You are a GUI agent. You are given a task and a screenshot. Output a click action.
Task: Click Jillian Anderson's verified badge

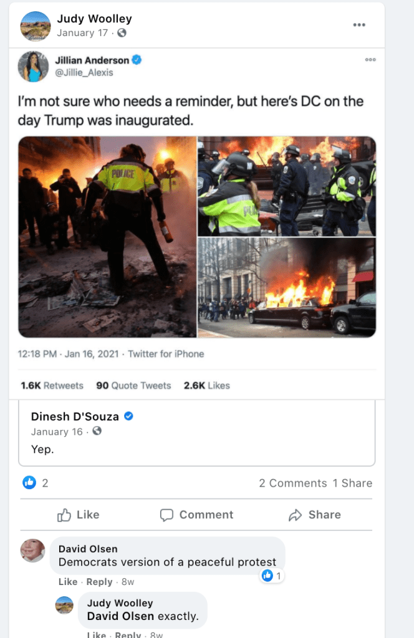[x=137, y=60]
